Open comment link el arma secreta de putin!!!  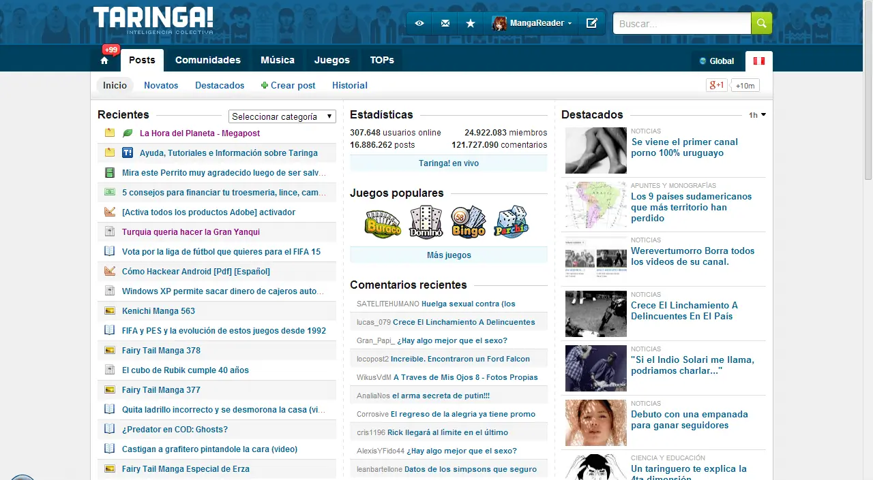tap(441, 396)
